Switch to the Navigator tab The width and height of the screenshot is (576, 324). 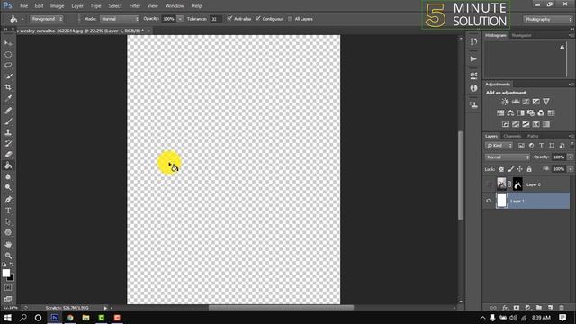coord(522,36)
